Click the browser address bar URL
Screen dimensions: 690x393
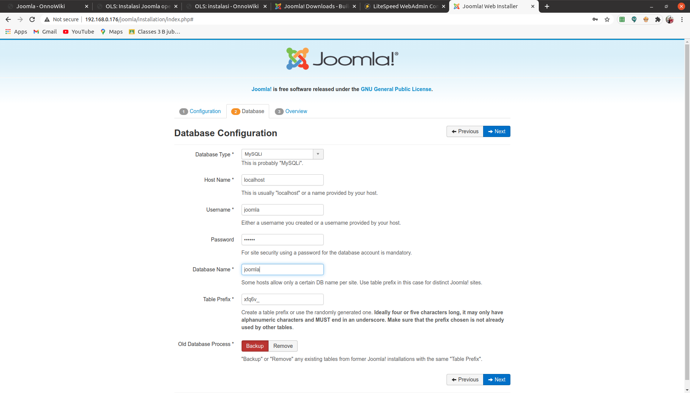click(139, 19)
